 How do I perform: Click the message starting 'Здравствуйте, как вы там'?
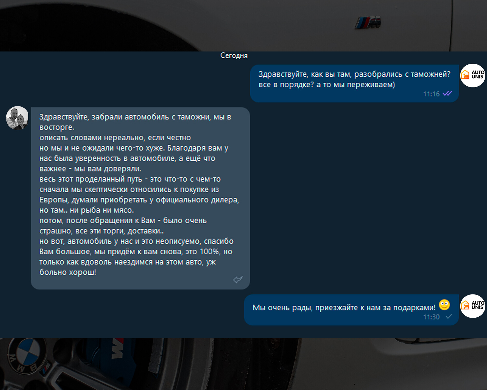pyautogui.click(x=354, y=83)
